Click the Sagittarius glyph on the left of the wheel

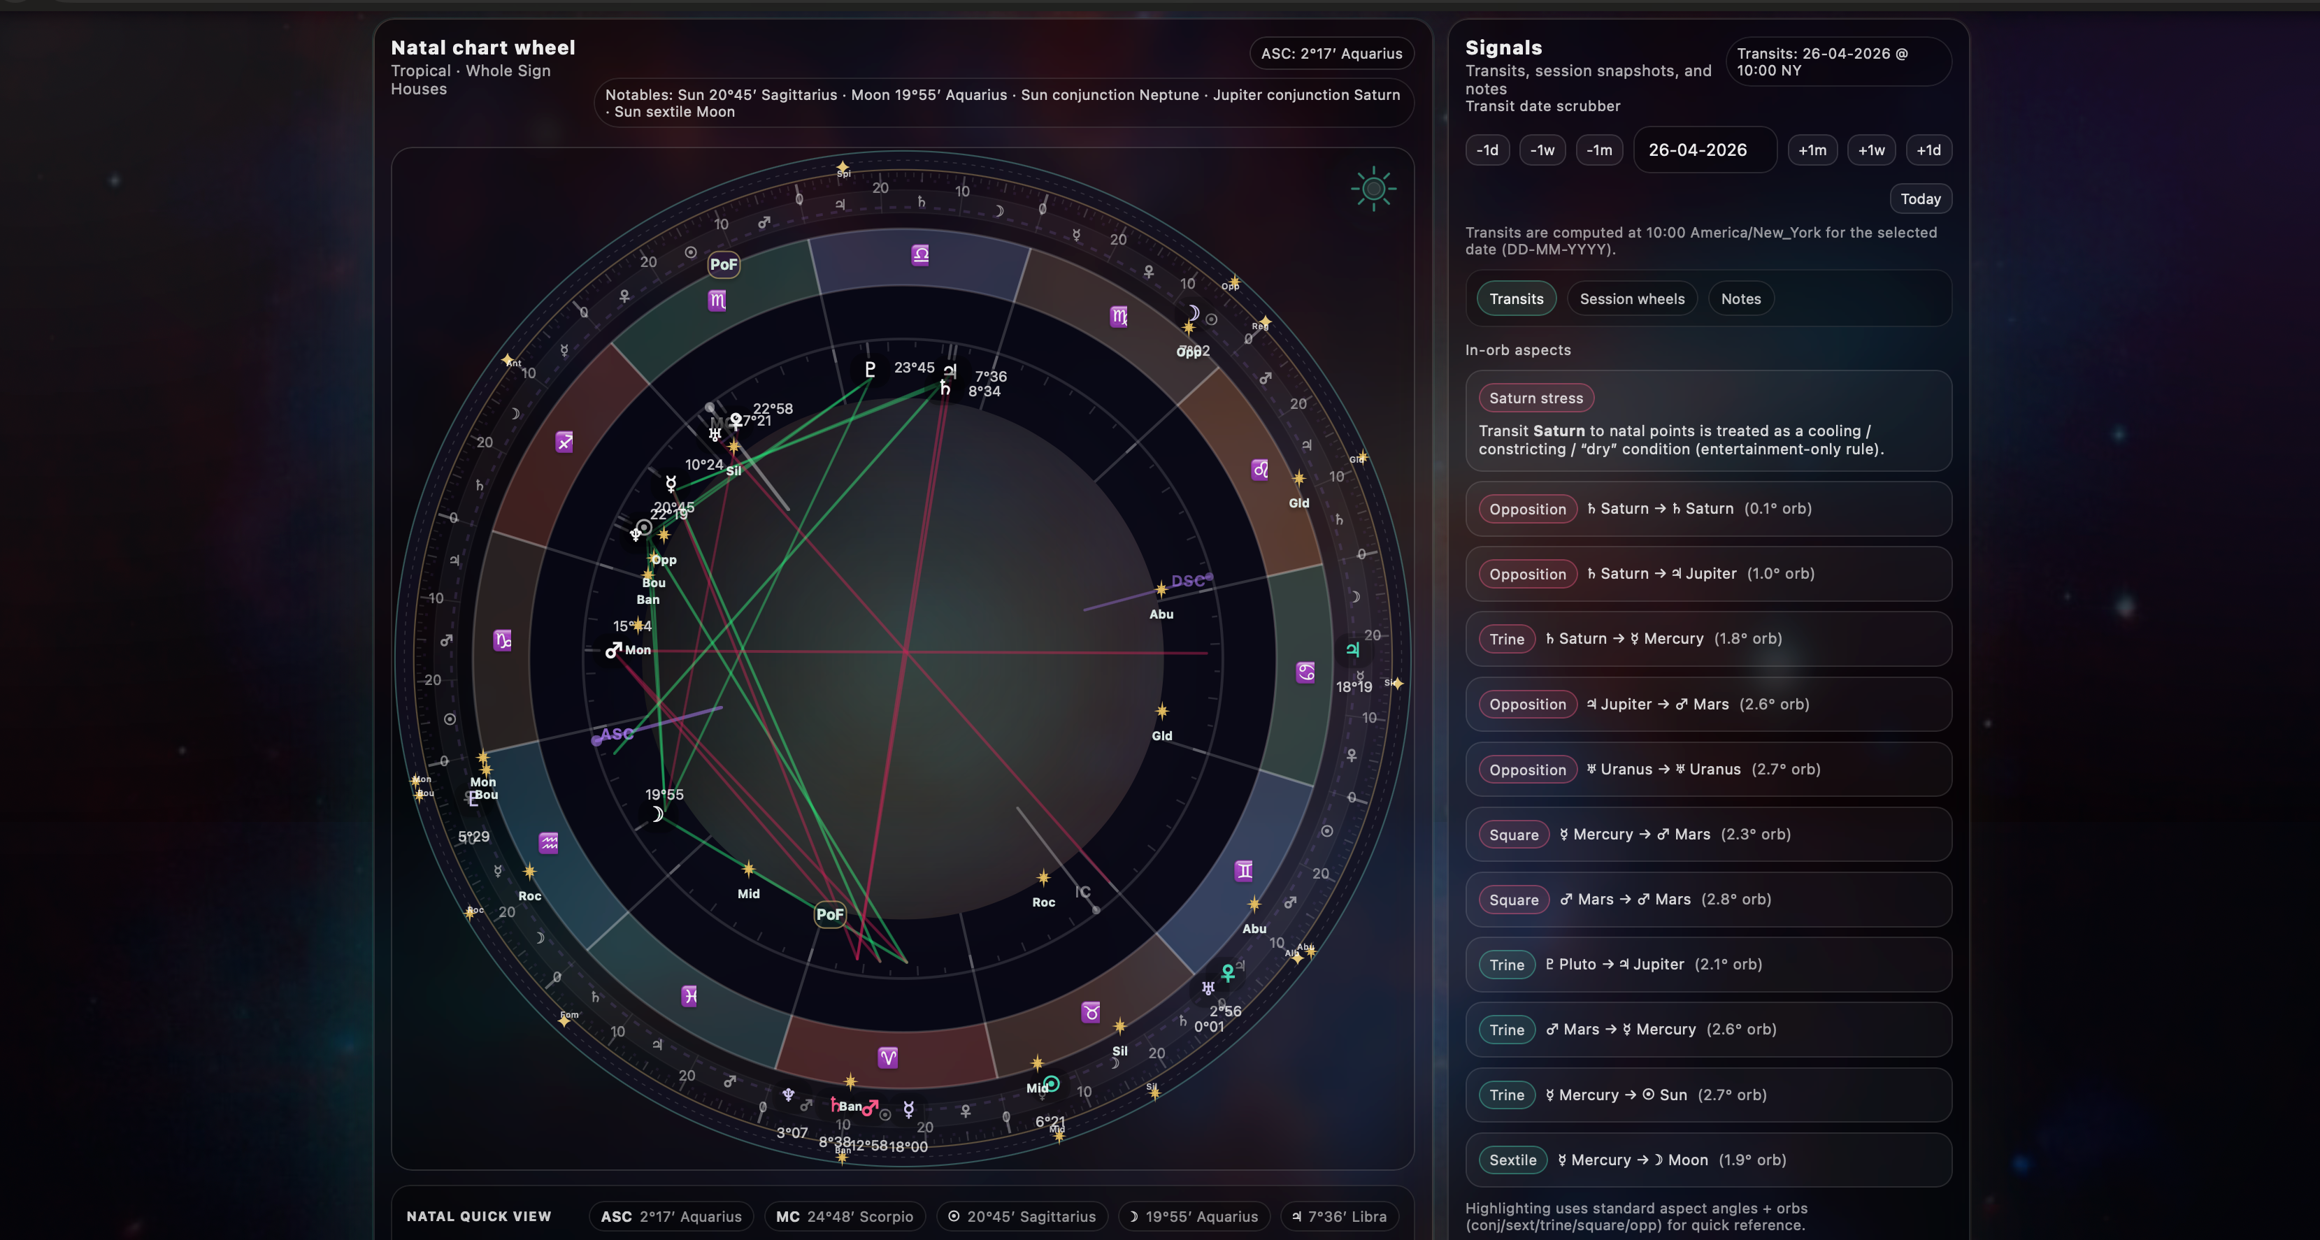pyautogui.click(x=564, y=442)
